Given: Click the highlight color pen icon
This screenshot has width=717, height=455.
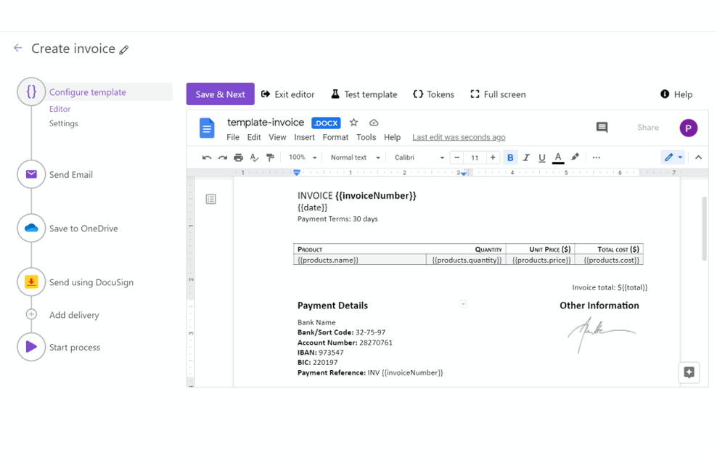Looking at the screenshot, I should tap(575, 157).
